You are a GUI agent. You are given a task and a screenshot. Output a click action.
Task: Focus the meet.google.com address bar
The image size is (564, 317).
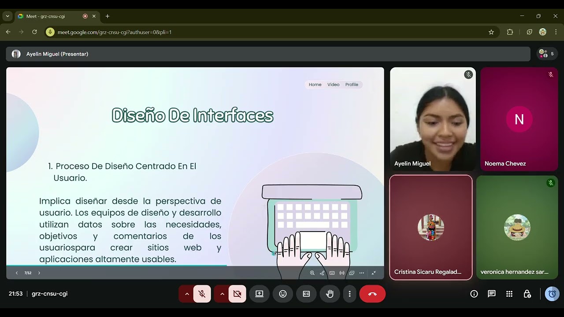tap(272, 32)
